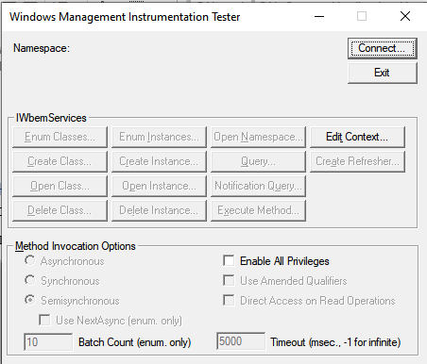The height and width of the screenshot is (364, 427).
Task: Click the Enum Classes... button
Action: [x=60, y=137]
